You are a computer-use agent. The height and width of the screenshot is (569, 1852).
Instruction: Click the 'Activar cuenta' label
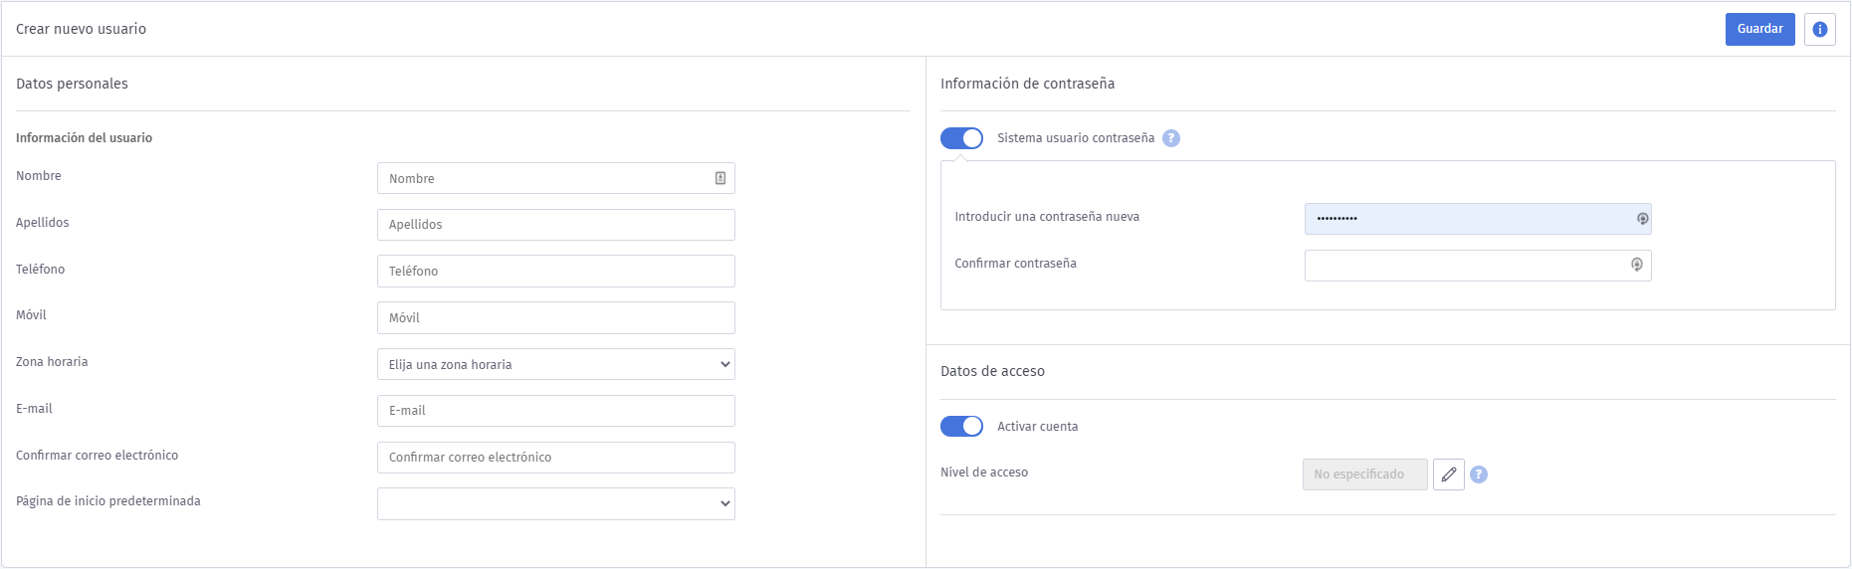[1037, 427]
